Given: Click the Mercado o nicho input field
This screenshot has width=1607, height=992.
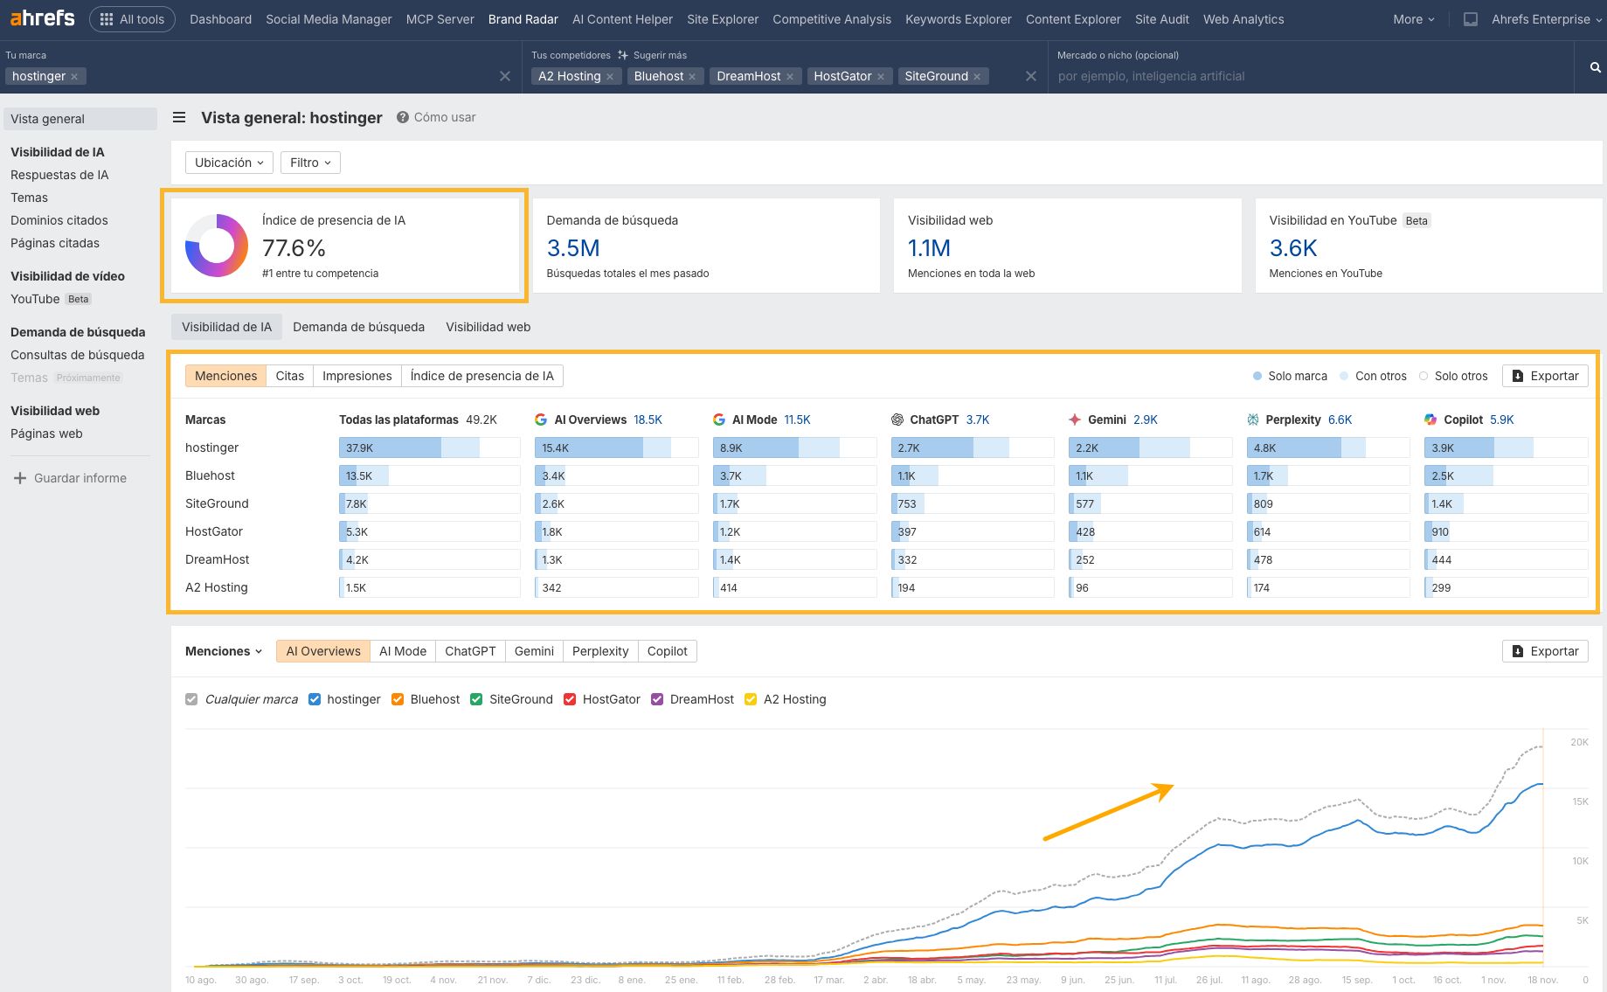Looking at the screenshot, I should [x=1223, y=76].
